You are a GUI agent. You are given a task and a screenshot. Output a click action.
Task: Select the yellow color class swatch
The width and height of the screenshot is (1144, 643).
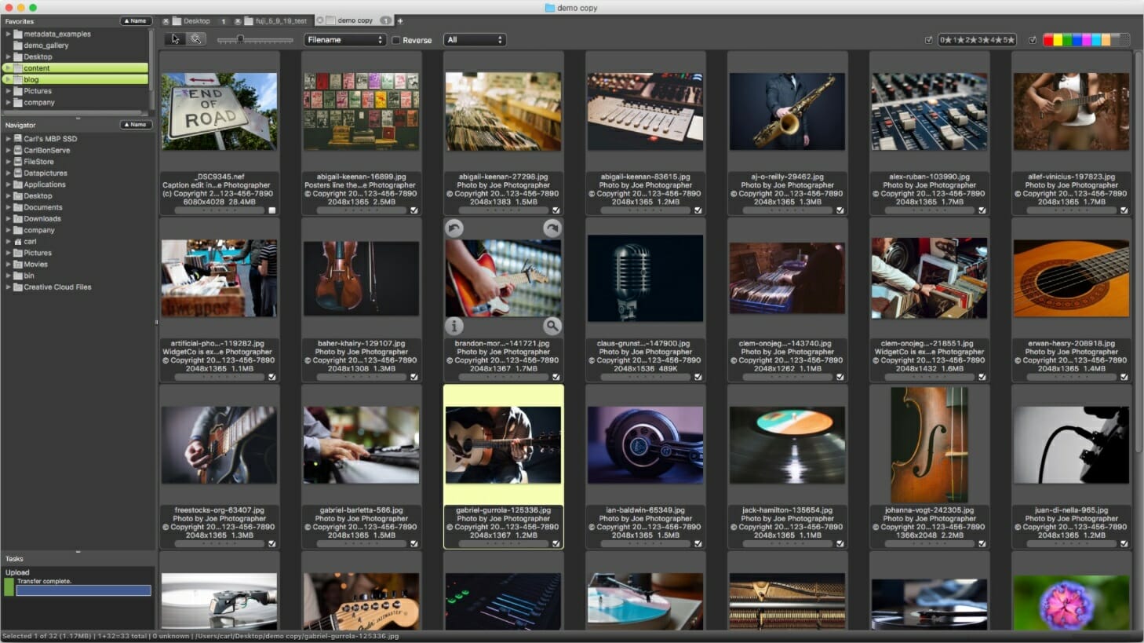(x=1058, y=40)
